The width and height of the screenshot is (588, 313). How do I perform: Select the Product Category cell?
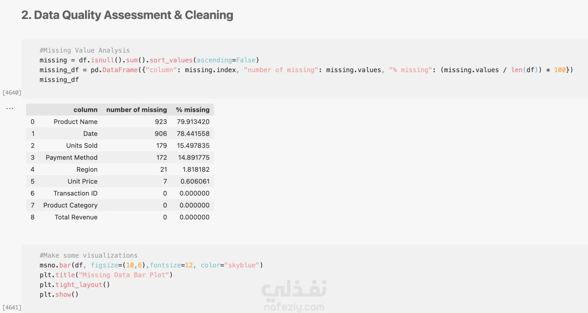point(70,205)
